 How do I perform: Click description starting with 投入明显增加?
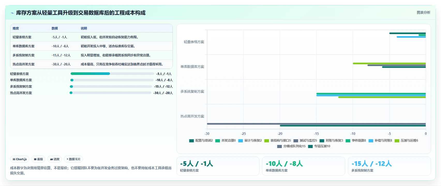coord(116,55)
